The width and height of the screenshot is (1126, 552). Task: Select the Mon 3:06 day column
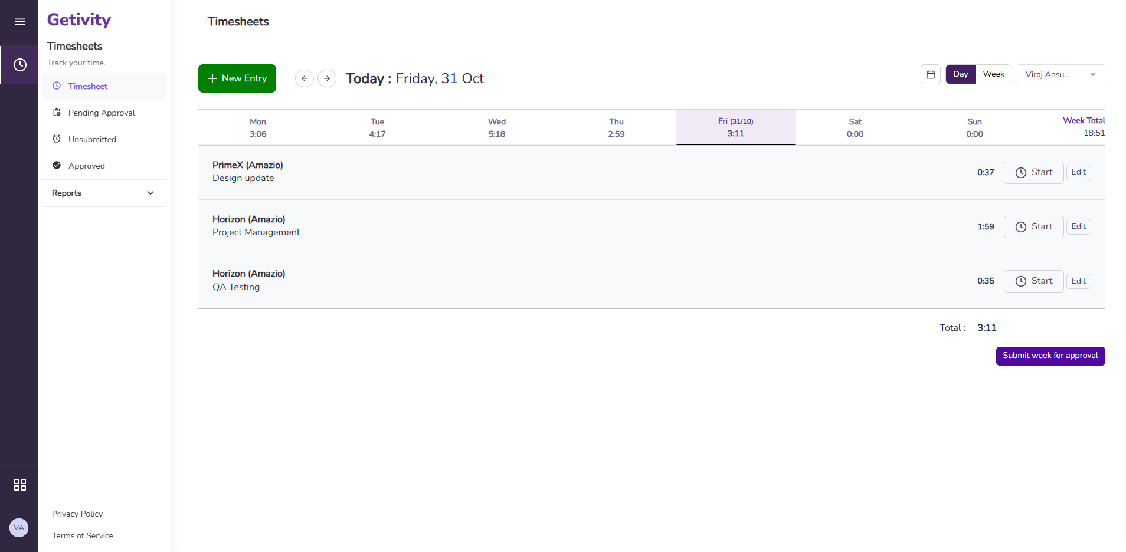(x=258, y=127)
